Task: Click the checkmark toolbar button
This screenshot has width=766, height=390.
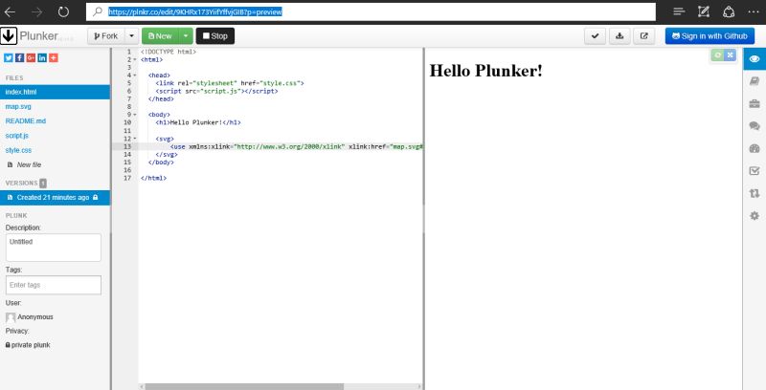Action: coord(595,36)
